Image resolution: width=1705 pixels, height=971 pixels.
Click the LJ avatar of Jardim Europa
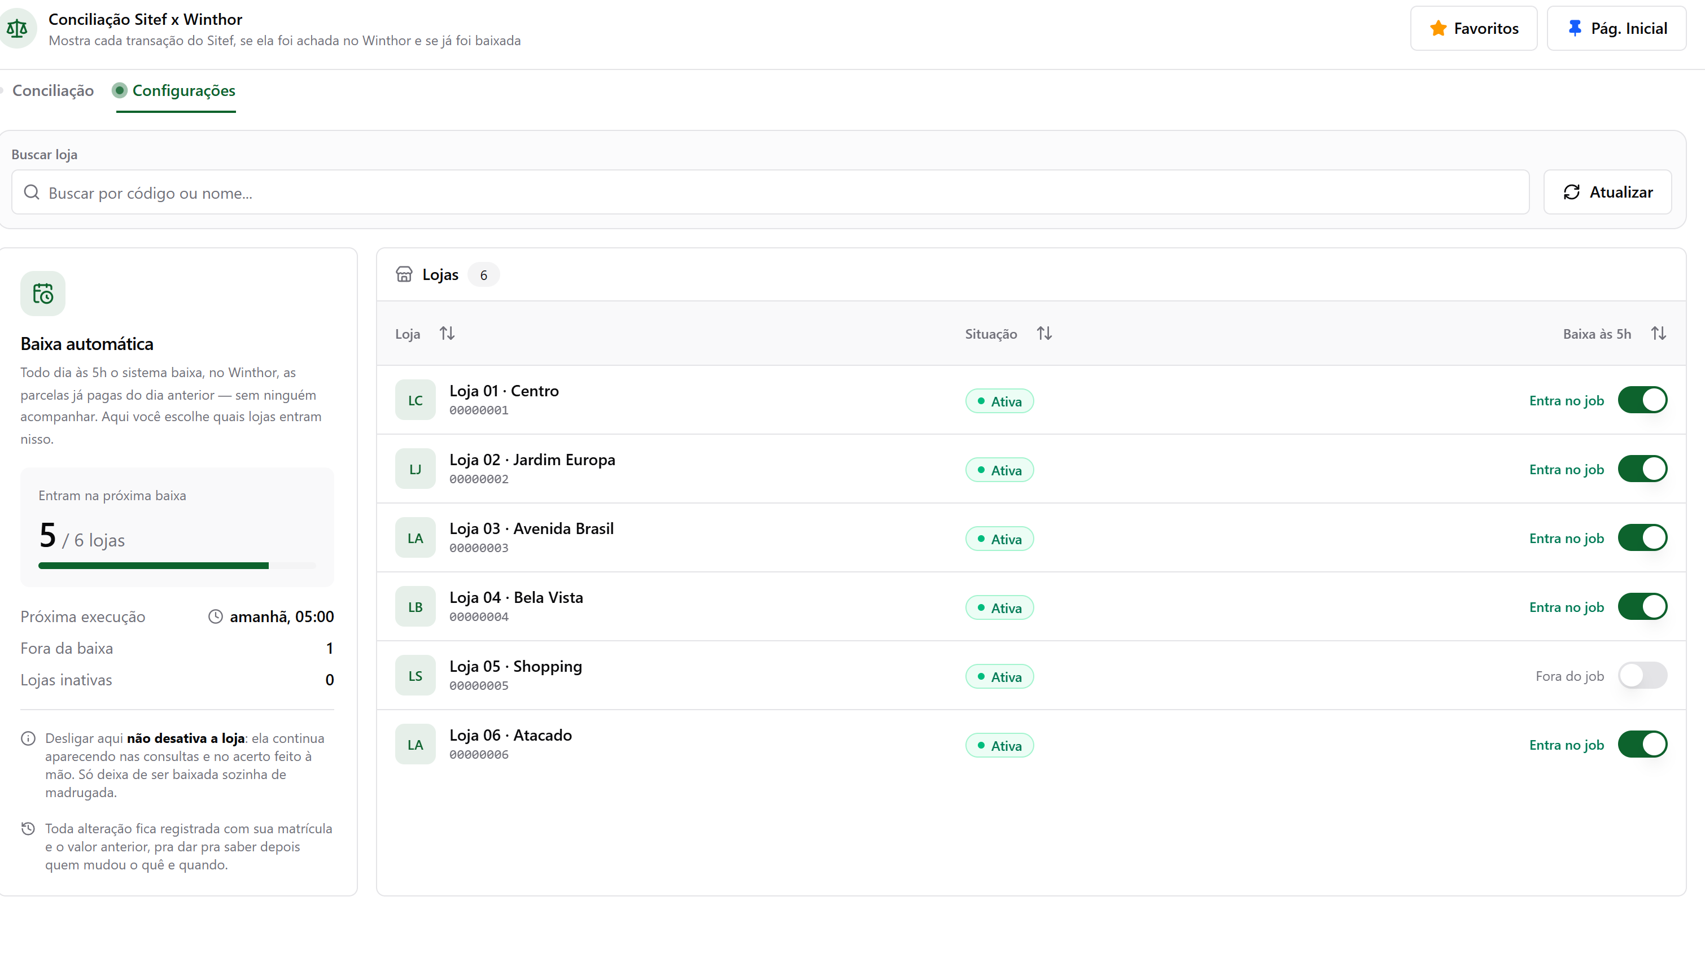415,469
